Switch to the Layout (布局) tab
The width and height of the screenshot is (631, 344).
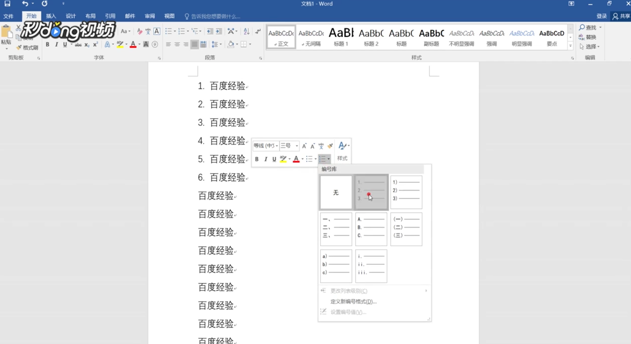click(90, 16)
